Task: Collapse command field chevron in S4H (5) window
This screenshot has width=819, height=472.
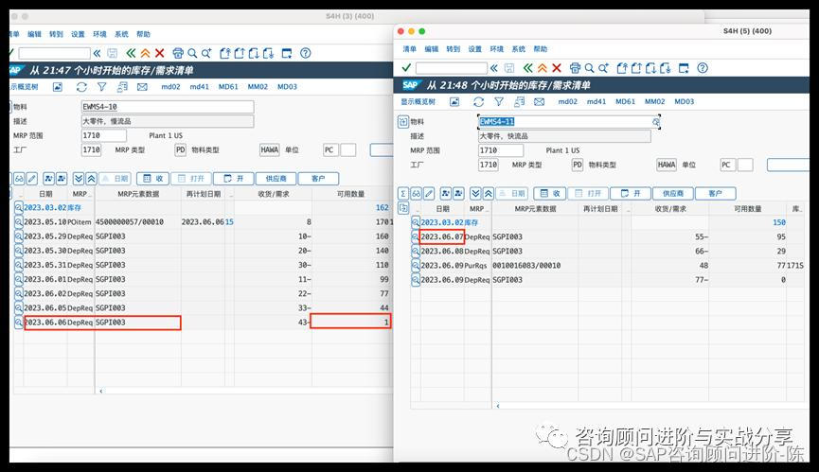Action: [x=493, y=68]
